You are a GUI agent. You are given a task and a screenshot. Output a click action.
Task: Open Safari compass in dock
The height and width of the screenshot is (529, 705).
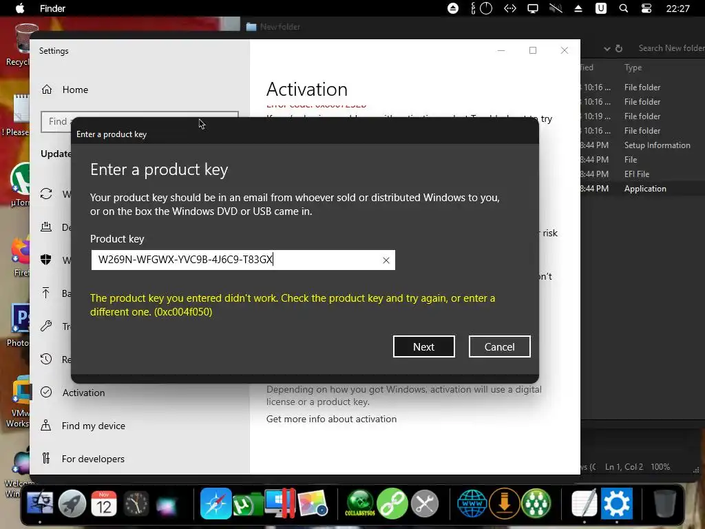pos(215,504)
